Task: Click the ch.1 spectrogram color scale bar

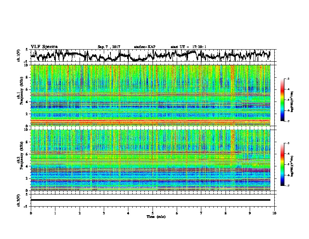Action: coord(282,100)
